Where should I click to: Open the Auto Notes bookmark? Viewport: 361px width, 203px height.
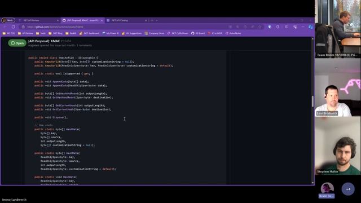(x=233, y=33)
